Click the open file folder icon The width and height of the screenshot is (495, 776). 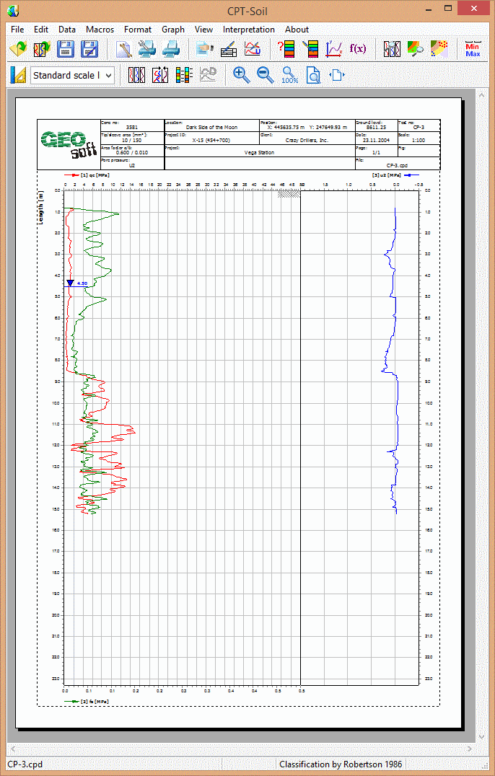click(x=18, y=49)
